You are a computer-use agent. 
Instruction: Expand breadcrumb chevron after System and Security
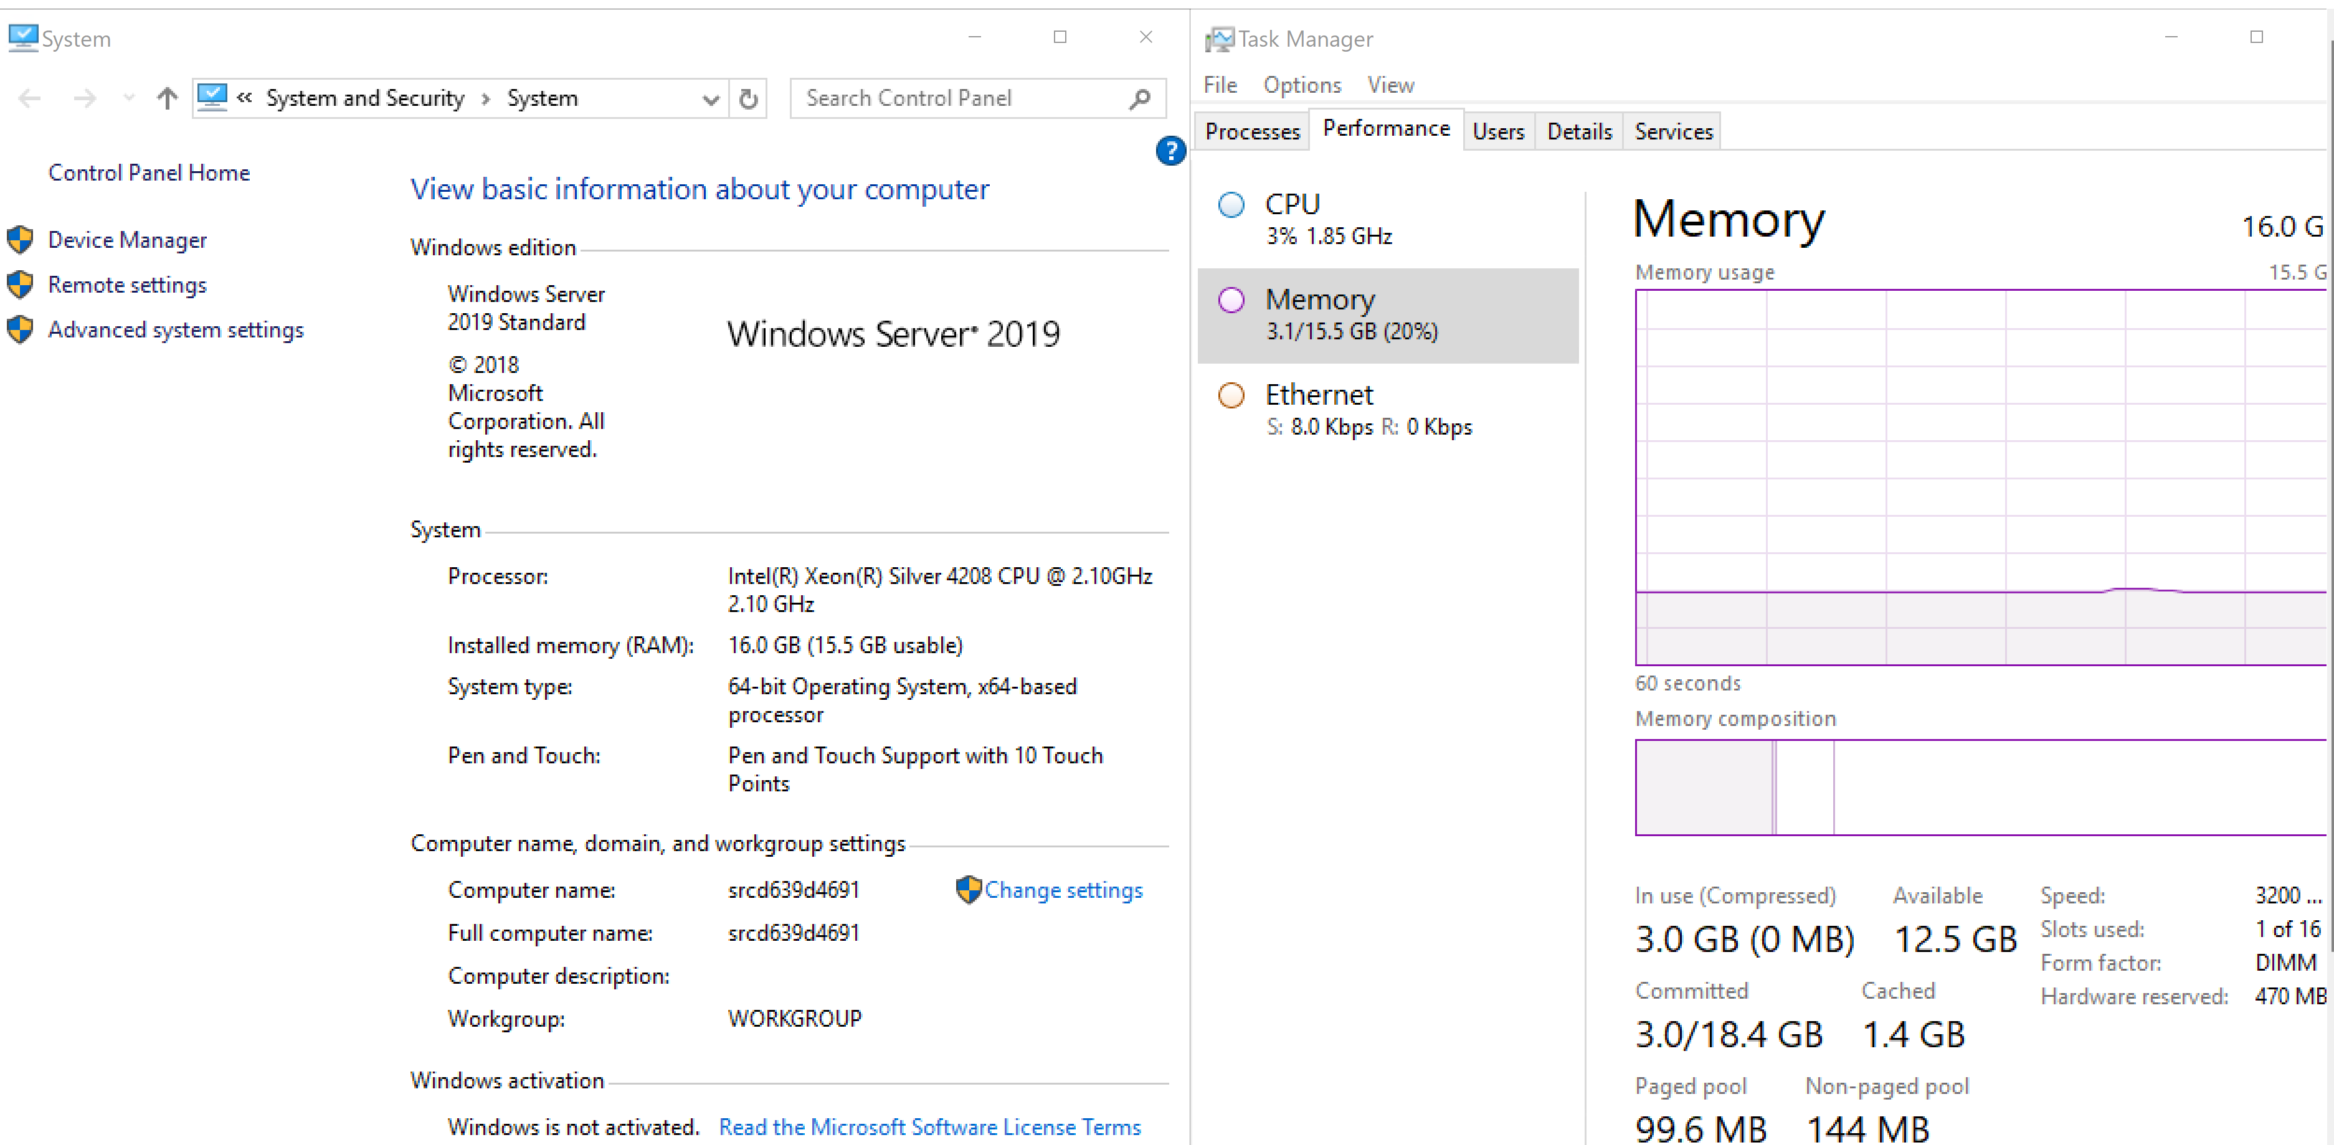tap(486, 99)
